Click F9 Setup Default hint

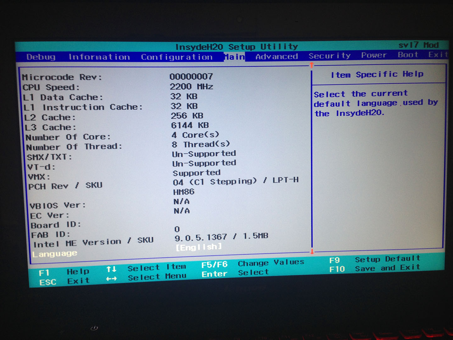coord(375,259)
